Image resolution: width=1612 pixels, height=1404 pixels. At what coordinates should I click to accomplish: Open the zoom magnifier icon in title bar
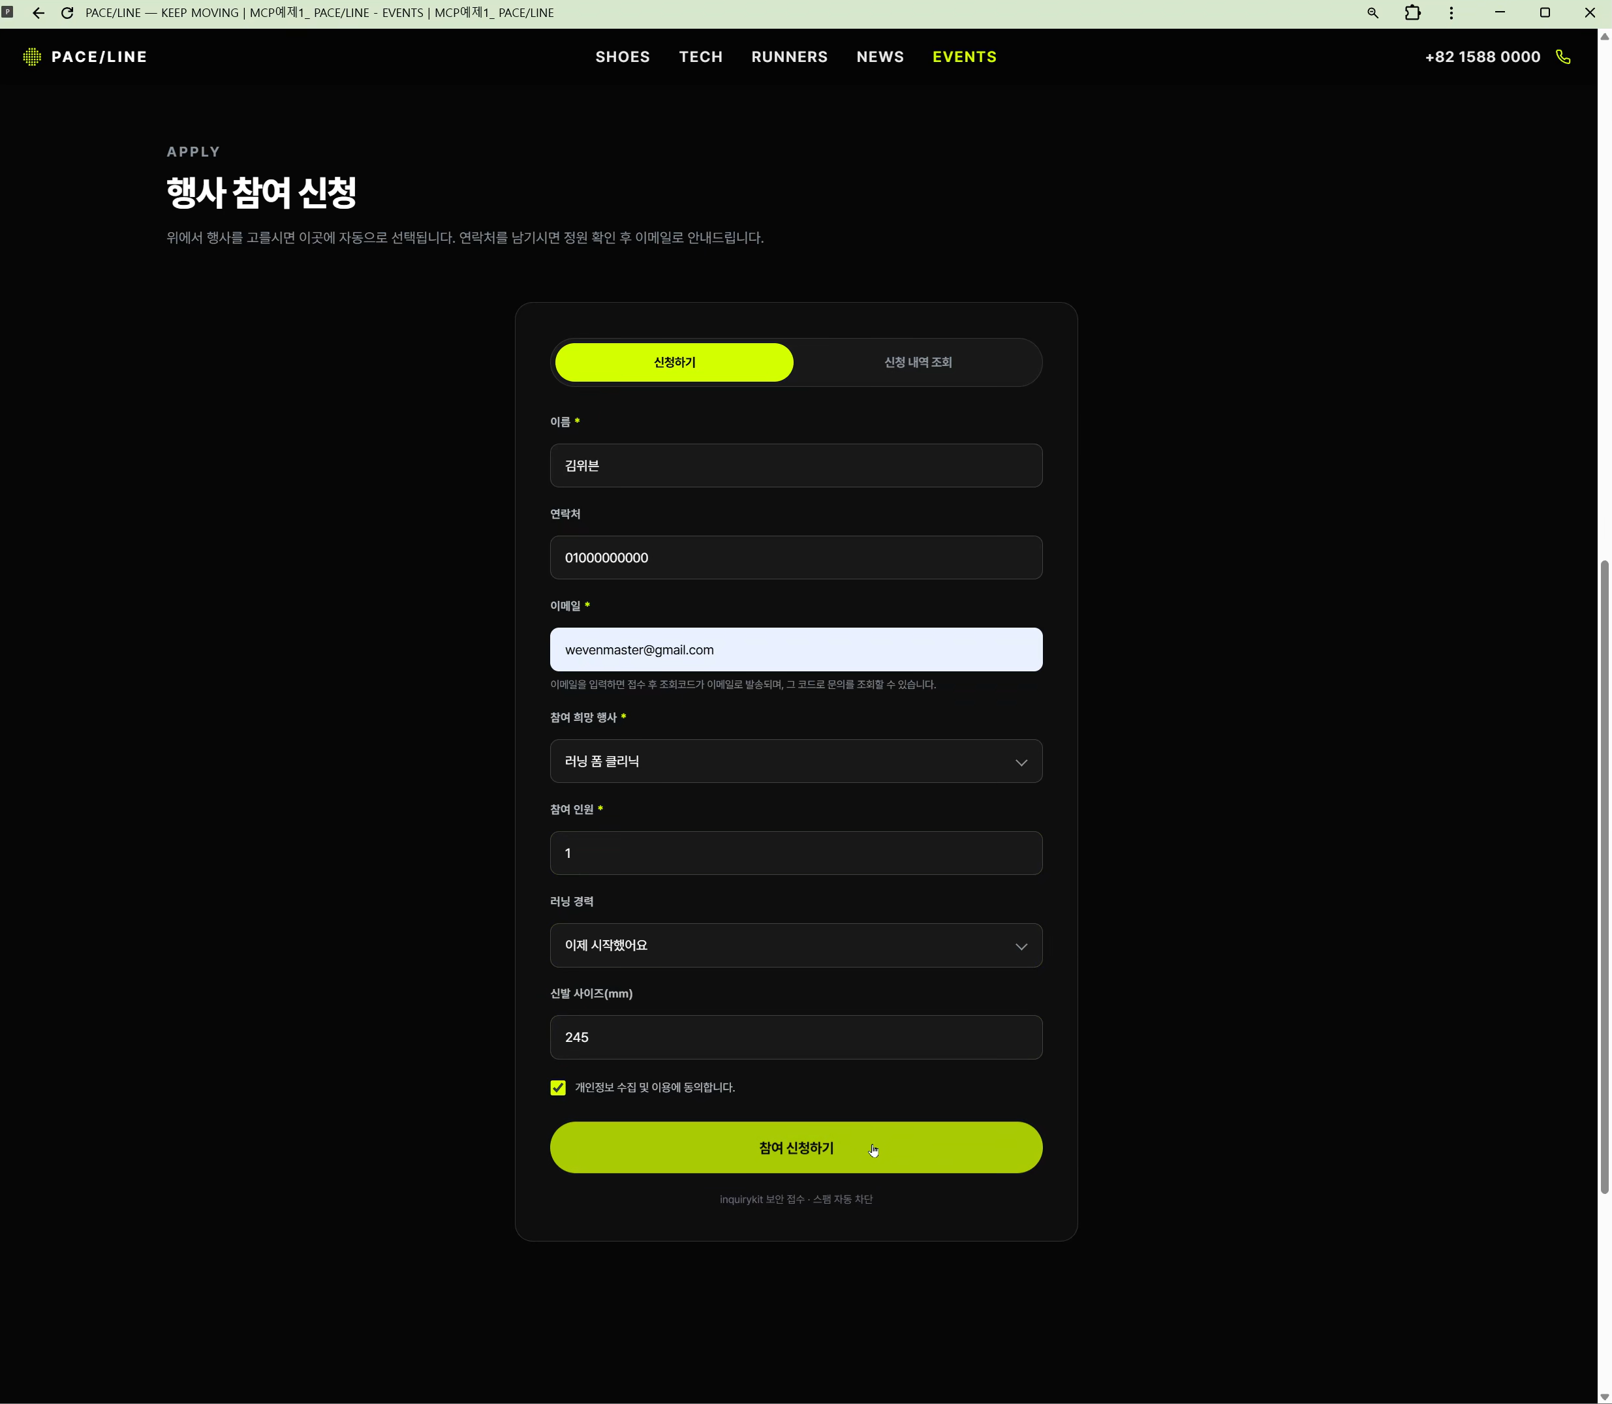click(1373, 13)
